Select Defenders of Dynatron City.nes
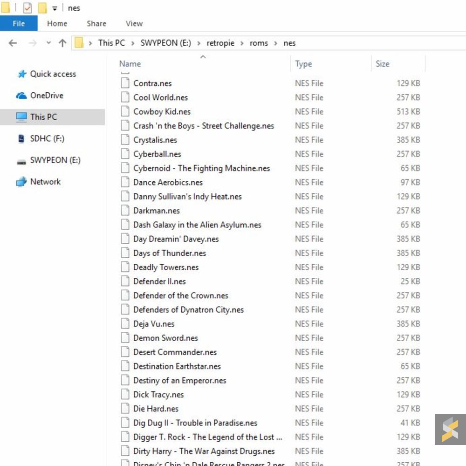This screenshot has width=466, height=466. point(188,310)
